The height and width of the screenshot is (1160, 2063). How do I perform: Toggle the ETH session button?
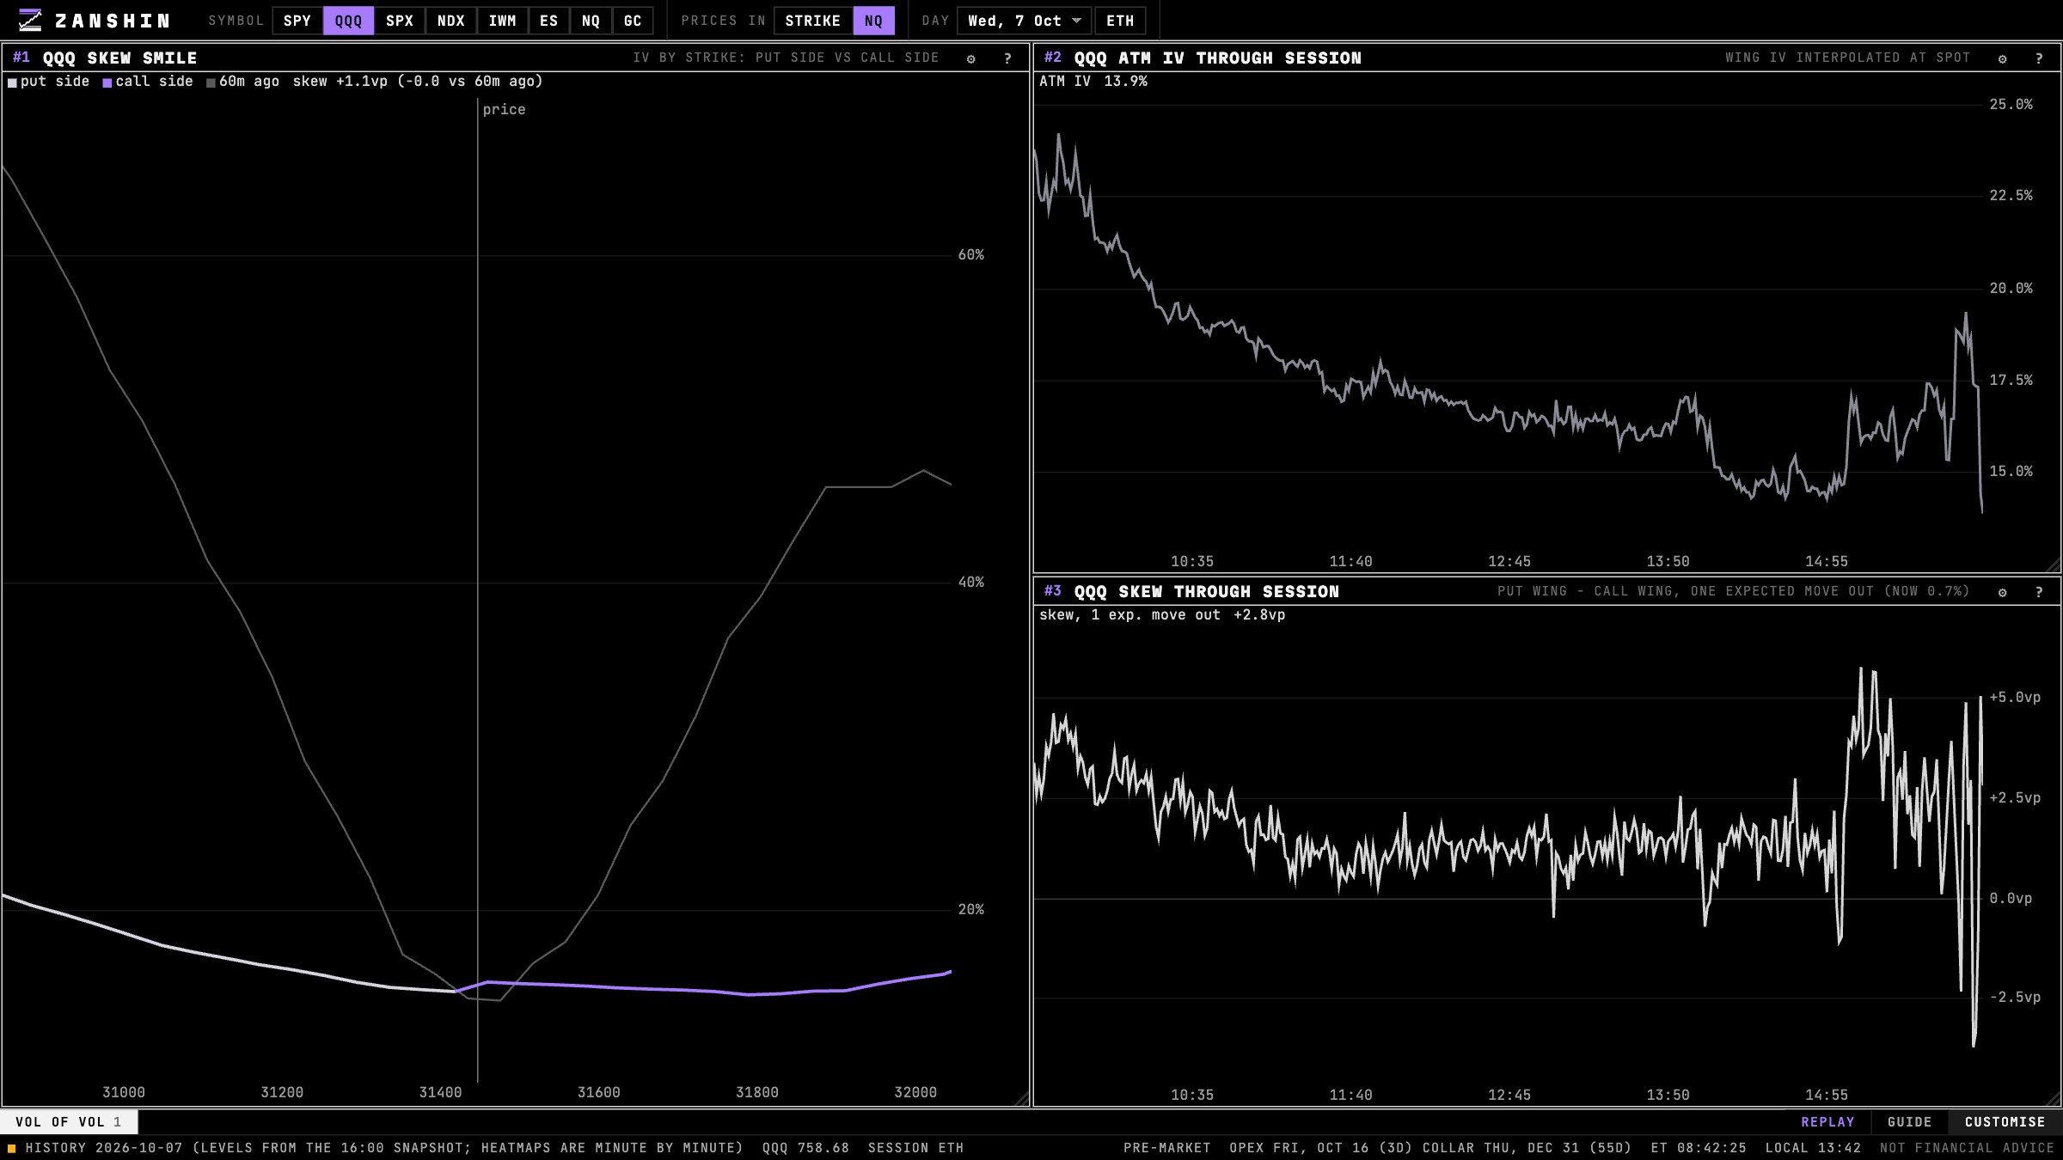(x=1120, y=21)
